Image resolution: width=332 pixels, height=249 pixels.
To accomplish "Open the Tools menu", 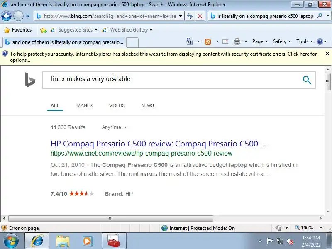I will (305, 41).
